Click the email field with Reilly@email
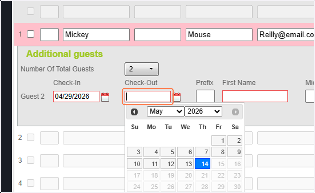 coord(286,35)
